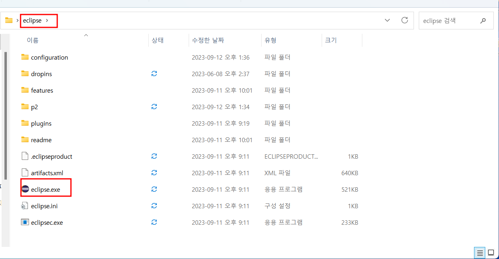
Task: Expand chevron before eclipse in breadcrumb
Action: [x=18, y=20]
